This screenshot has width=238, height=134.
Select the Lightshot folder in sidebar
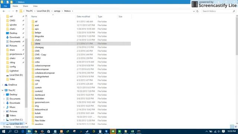point(14,71)
